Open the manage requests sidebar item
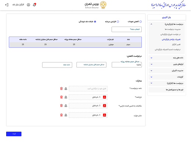 pos(173,29)
